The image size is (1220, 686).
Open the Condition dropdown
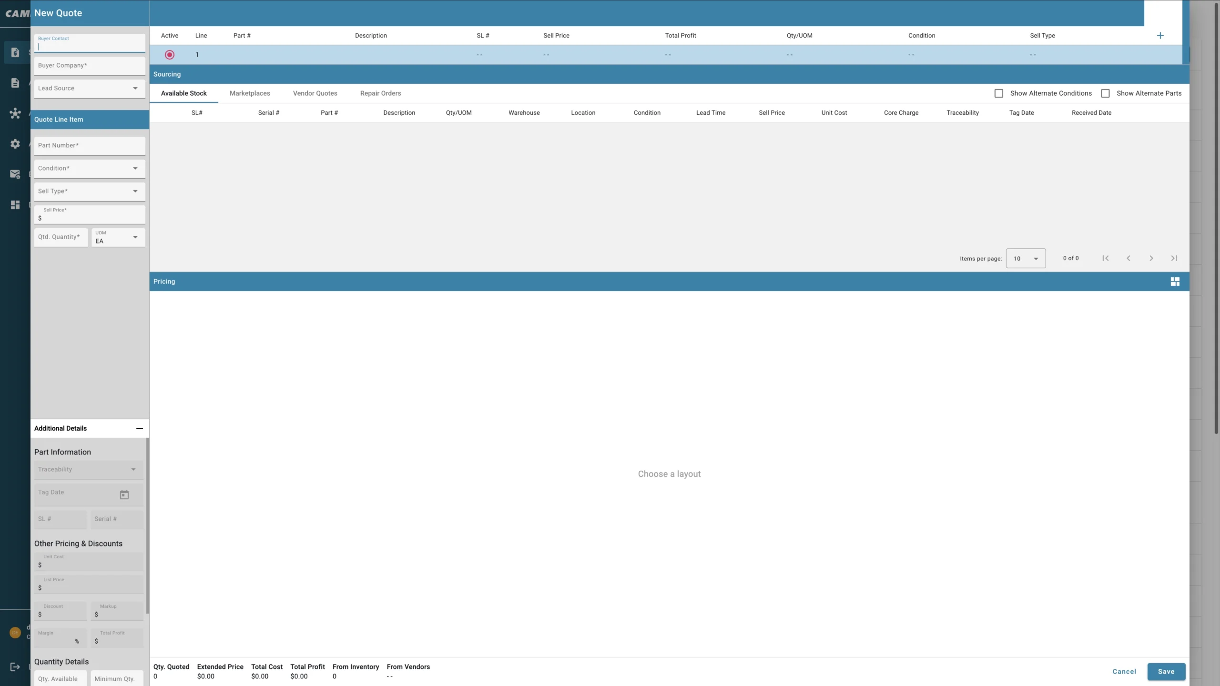[90, 169]
